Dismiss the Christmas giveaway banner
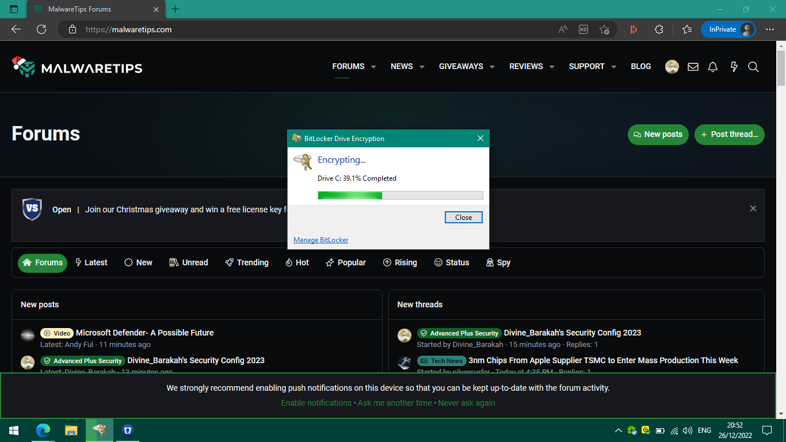Screen dimensions: 786x442 coord(753,208)
